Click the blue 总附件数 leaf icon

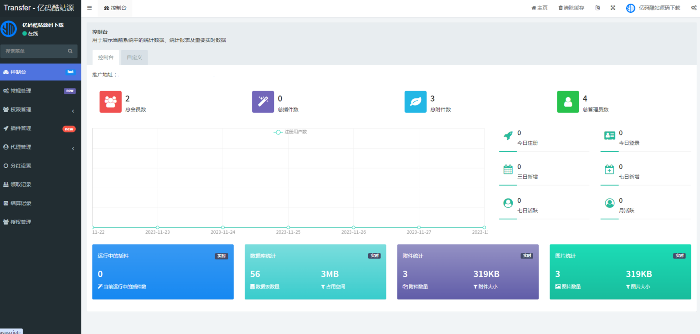pos(416,102)
